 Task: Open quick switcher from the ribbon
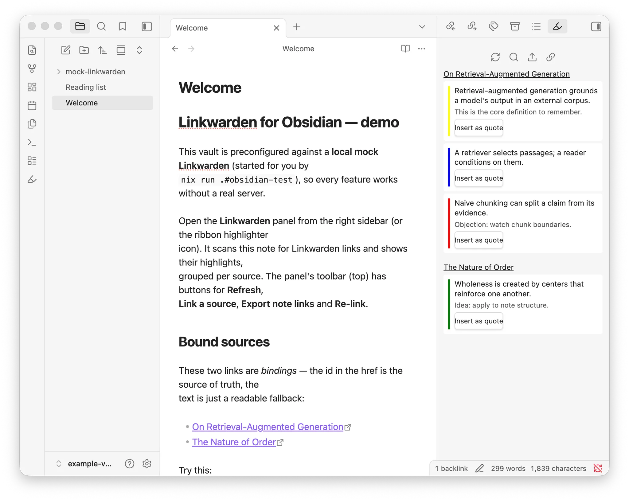[x=32, y=50]
